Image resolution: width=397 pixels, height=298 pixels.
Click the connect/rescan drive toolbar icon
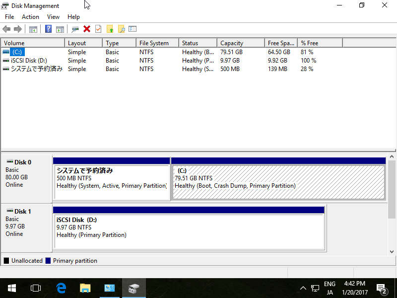tap(75, 29)
